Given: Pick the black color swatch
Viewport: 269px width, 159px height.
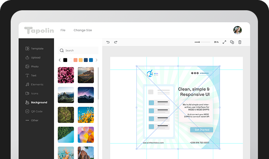Looking at the screenshot, I should click(65, 60).
